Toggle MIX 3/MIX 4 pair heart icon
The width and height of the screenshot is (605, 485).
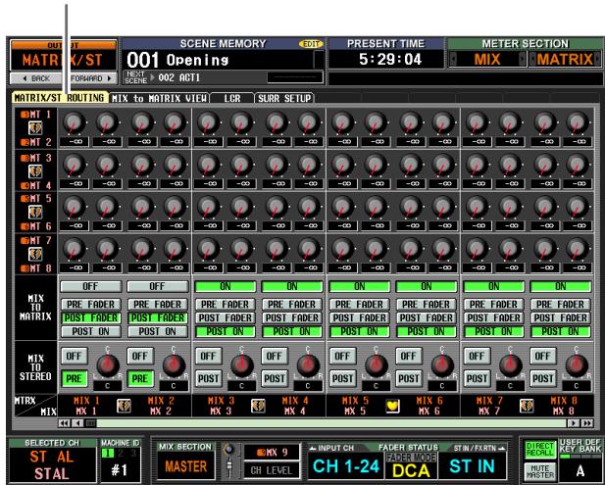(258, 406)
